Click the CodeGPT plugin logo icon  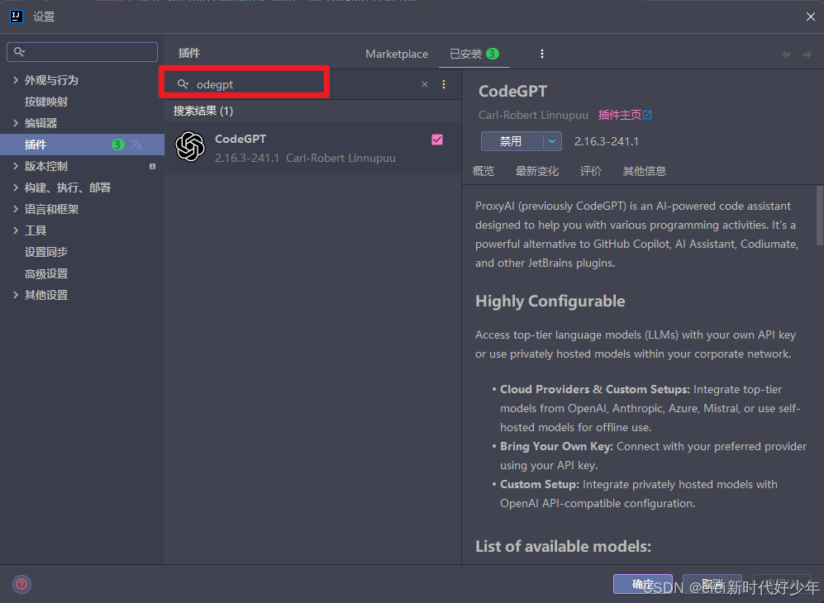click(190, 146)
